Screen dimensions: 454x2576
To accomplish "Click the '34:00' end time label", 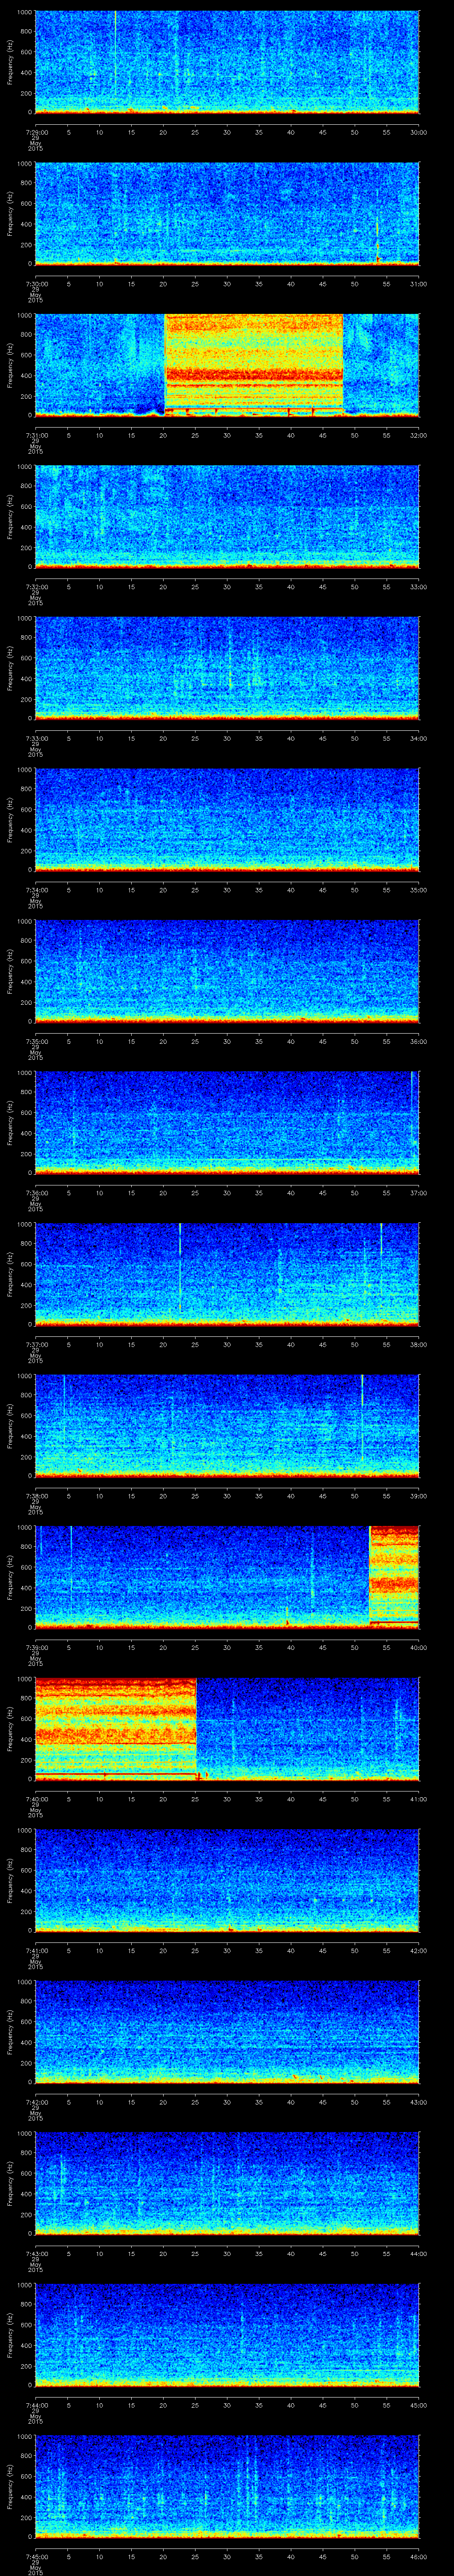I will (419, 738).
